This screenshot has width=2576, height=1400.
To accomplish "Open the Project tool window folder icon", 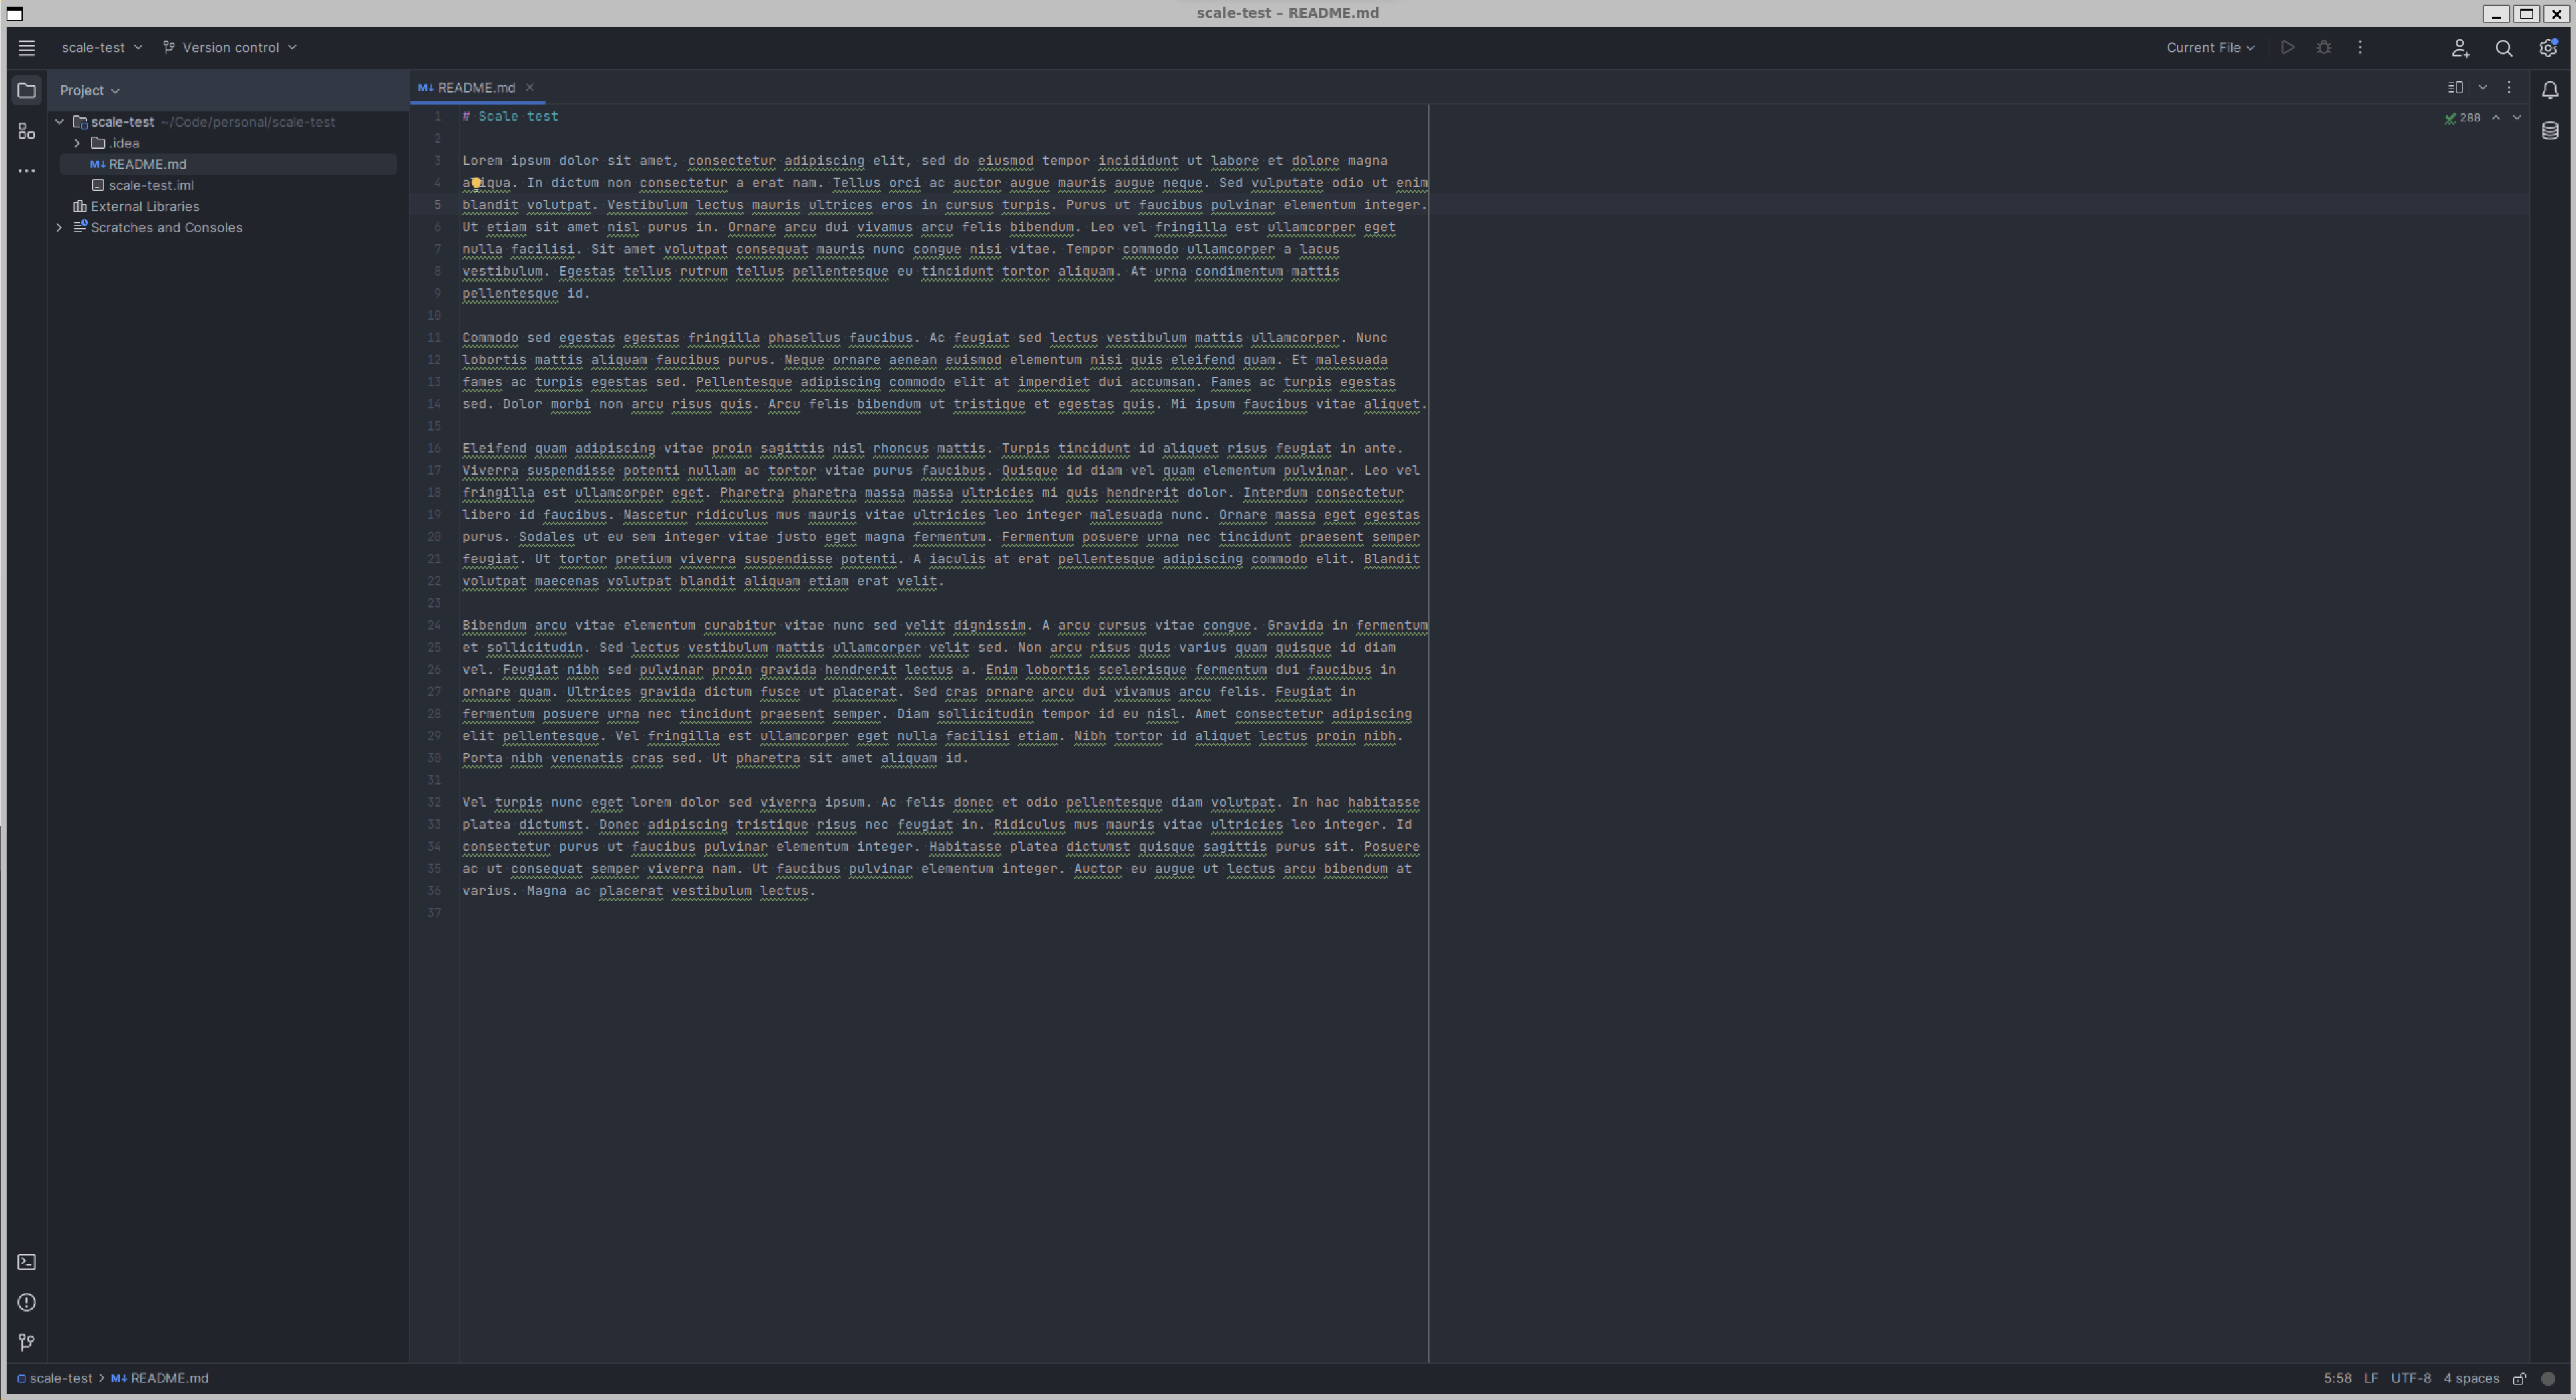I will coord(27,91).
